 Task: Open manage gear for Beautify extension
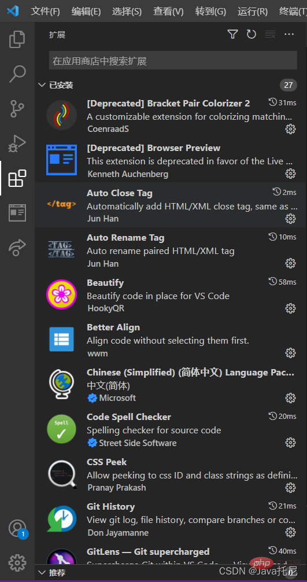pyautogui.click(x=290, y=308)
